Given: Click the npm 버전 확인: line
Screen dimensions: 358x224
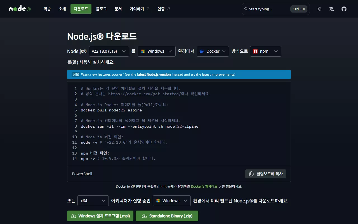Looking at the screenshot, I should (x=95, y=153).
